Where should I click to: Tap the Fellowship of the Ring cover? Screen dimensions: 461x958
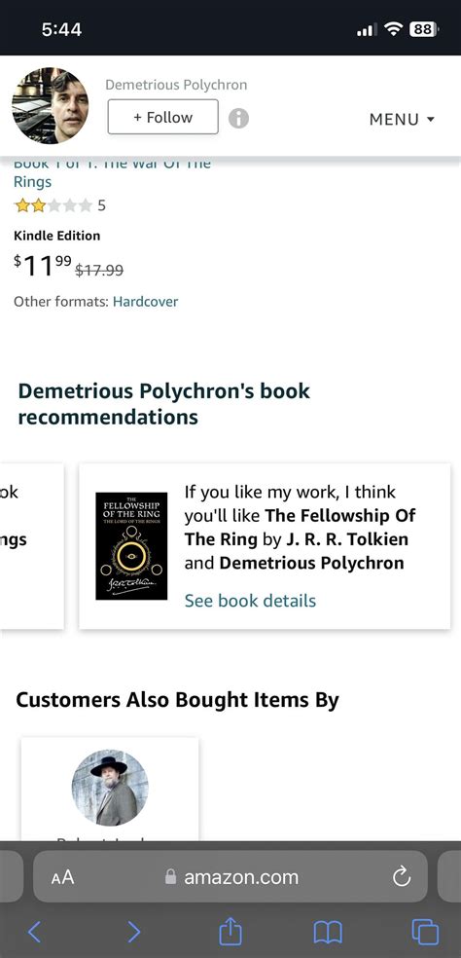(x=131, y=545)
